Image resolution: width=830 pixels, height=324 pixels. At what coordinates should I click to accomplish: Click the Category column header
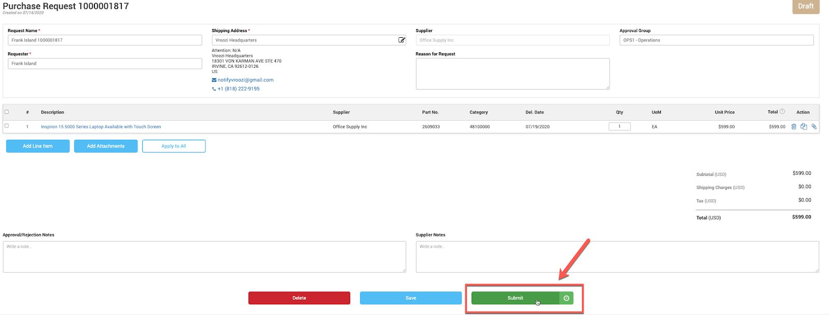tap(478, 112)
